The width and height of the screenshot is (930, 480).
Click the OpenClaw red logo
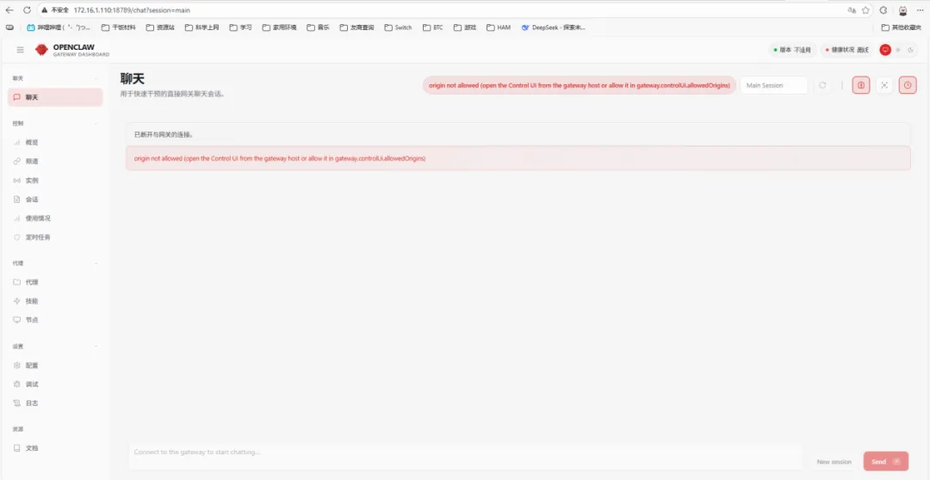(x=41, y=51)
